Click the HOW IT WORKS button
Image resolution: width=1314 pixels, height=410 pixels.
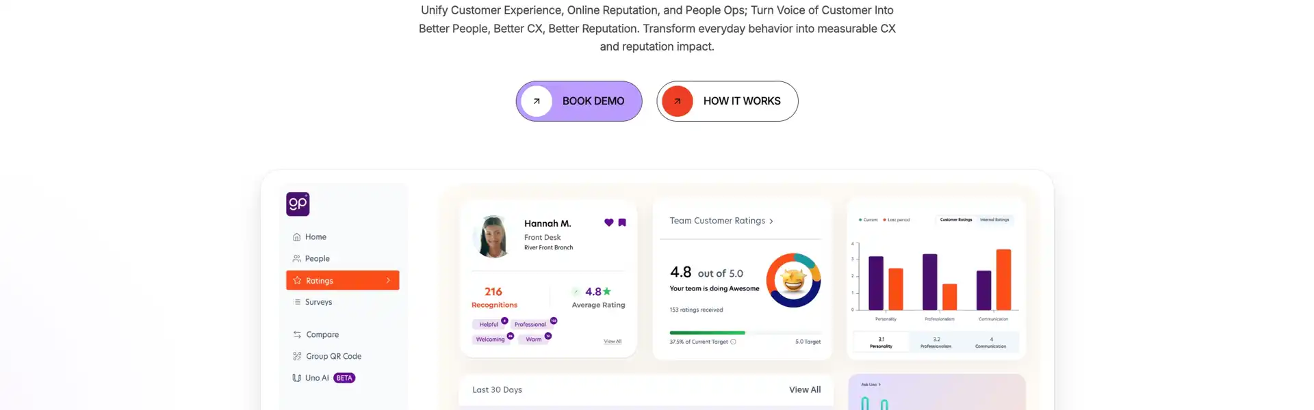727,101
